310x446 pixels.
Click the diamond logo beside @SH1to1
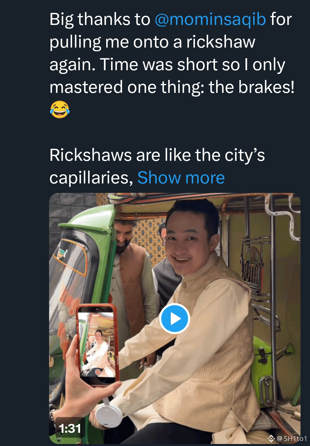point(271,439)
